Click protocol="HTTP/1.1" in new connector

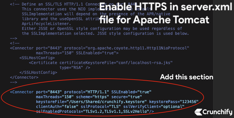click(x=86, y=92)
